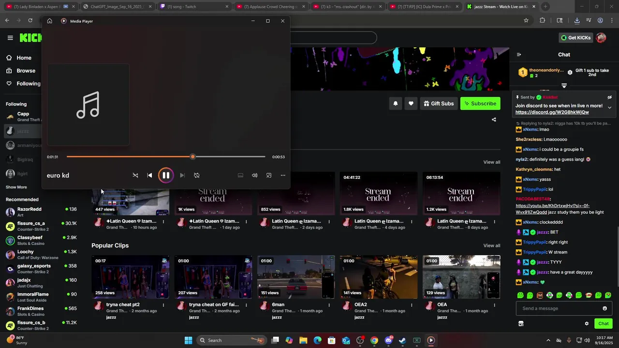Click the green Chat send button
Image resolution: width=619 pixels, height=348 pixels.
click(603, 323)
